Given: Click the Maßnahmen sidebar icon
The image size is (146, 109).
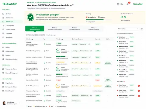Looking at the screenshot, I should point(3,18).
